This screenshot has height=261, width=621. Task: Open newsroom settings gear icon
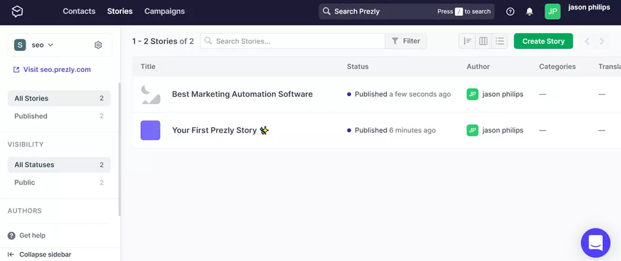(x=98, y=45)
